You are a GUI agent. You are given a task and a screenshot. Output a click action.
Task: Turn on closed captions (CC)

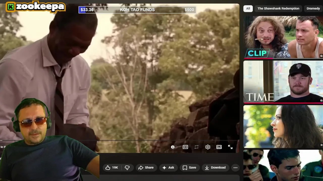tap(185, 147)
